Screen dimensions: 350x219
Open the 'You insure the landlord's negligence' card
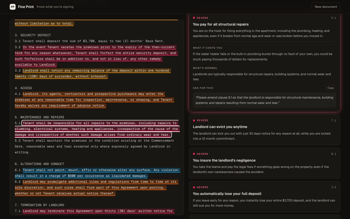[264, 163]
